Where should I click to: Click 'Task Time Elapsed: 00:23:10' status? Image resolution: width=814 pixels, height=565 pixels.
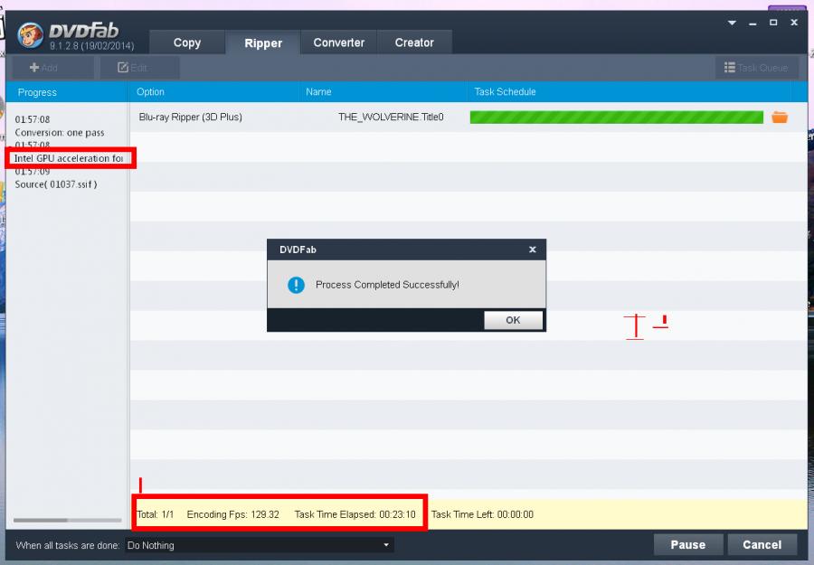(355, 514)
